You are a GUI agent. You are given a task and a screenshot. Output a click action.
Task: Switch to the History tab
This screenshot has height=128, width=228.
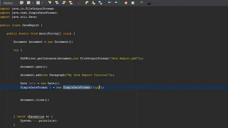8,3
